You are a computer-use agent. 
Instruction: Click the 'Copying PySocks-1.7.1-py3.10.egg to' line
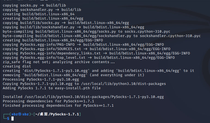pyautogui.click(x=84, y=84)
